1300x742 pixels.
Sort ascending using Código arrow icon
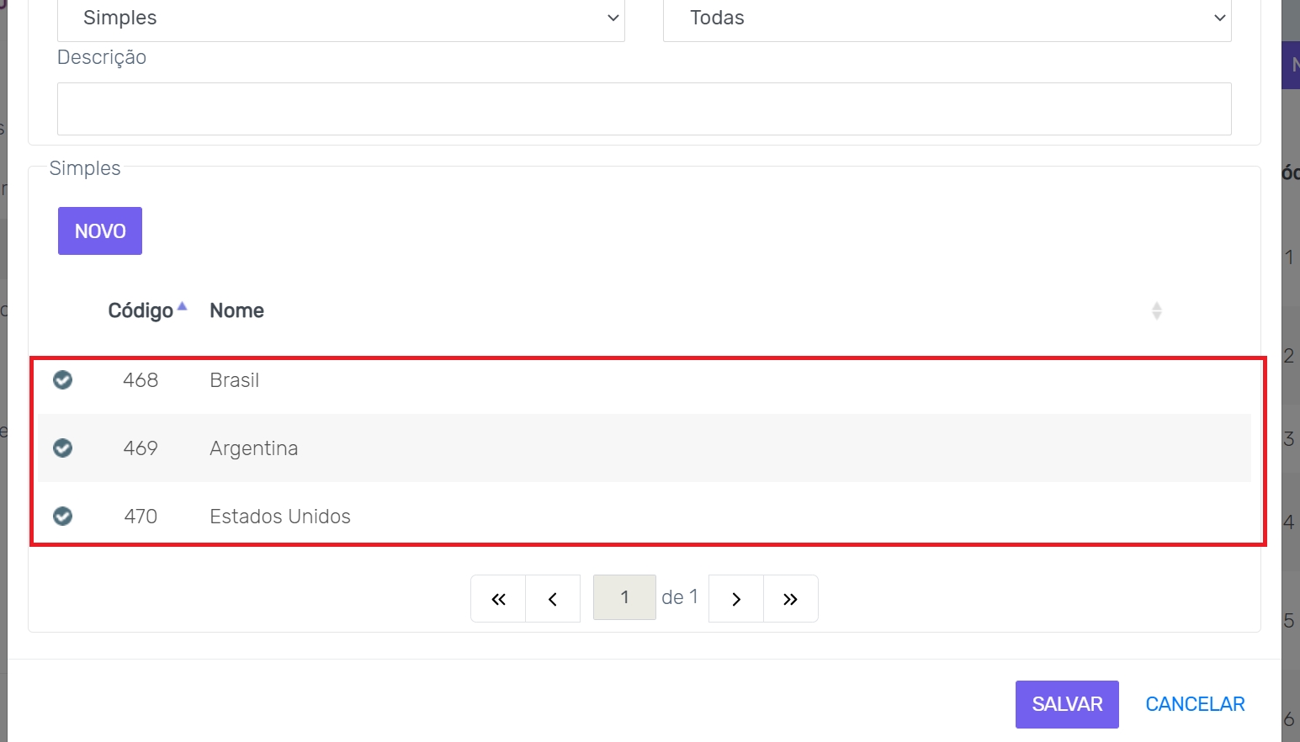(x=182, y=306)
